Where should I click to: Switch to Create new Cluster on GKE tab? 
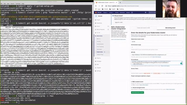coord(143,28)
